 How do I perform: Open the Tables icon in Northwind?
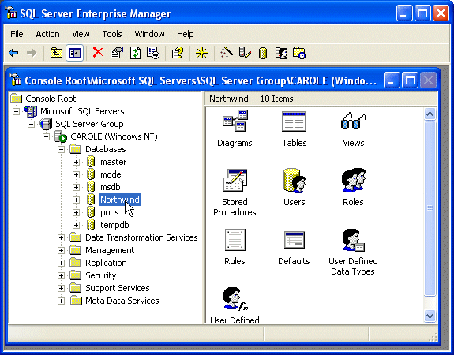click(294, 121)
